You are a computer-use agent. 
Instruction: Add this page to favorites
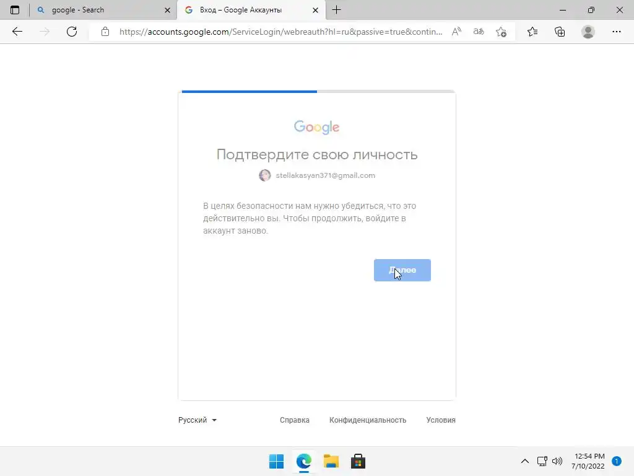tap(502, 32)
